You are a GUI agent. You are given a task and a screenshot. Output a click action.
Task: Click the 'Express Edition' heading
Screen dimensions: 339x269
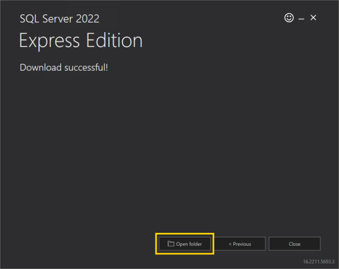point(81,41)
